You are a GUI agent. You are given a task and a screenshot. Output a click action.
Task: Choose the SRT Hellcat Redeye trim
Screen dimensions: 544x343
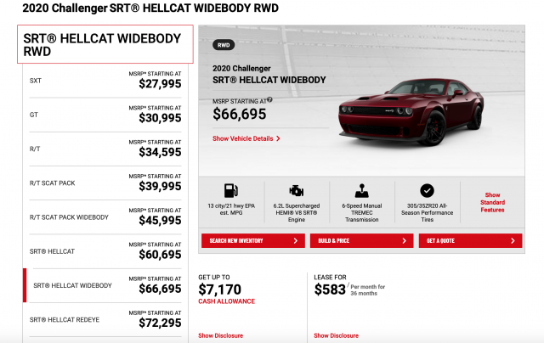(105, 319)
